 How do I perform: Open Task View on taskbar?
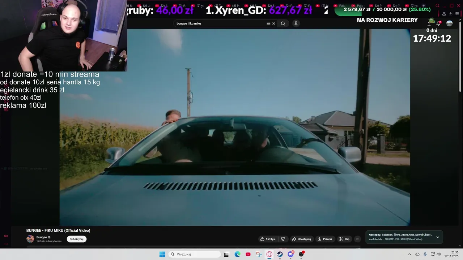tap(226, 254)
